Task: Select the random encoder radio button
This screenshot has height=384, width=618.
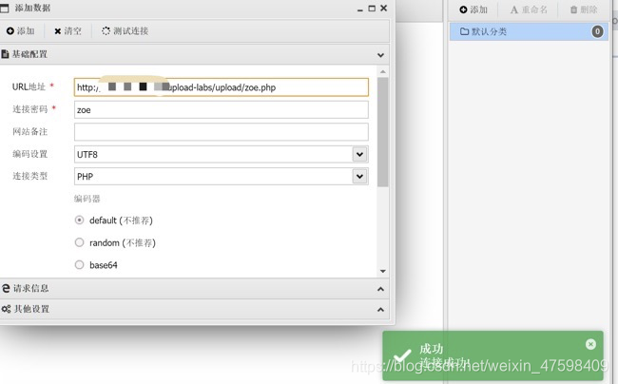Action: pyautogui.click(x=80, y=242)
